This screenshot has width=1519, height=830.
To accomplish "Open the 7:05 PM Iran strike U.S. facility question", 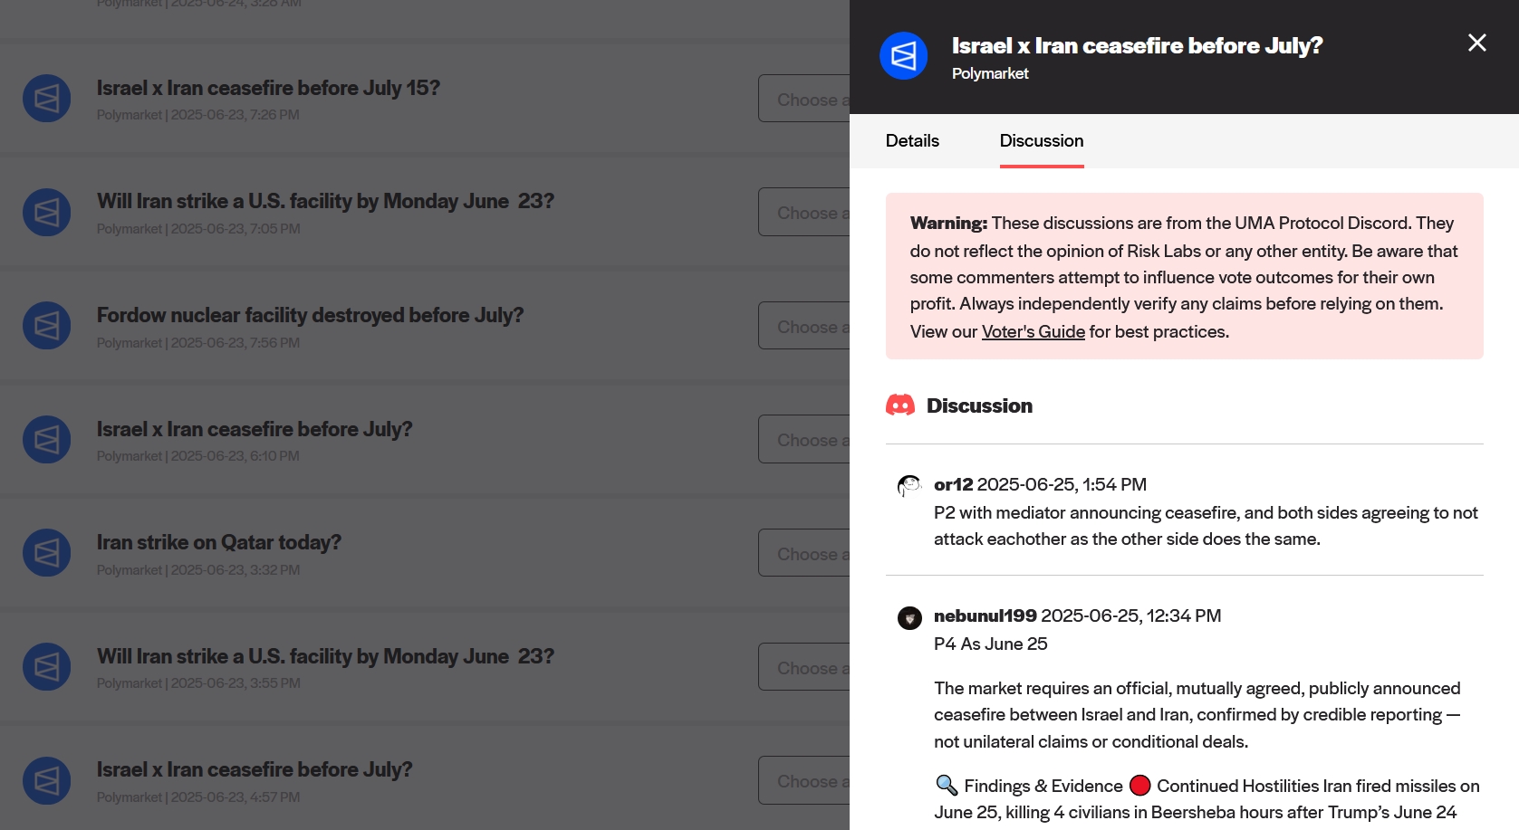I will pyautogui.click(x=325, y=202).
